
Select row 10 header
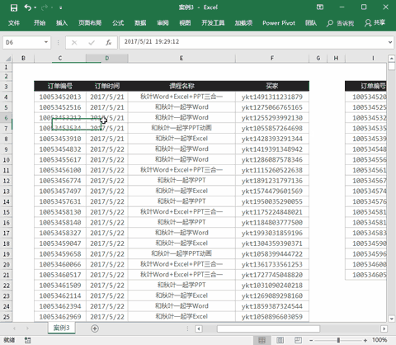click(6, 160)
